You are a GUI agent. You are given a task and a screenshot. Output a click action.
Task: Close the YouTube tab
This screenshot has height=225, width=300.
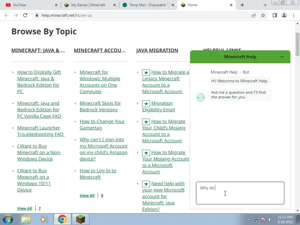coord(56,5)
